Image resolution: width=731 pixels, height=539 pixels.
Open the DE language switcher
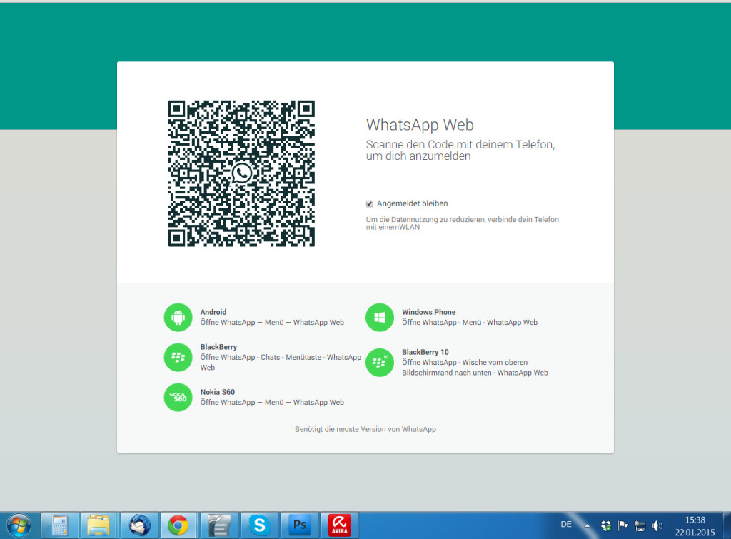pos(566,525)
